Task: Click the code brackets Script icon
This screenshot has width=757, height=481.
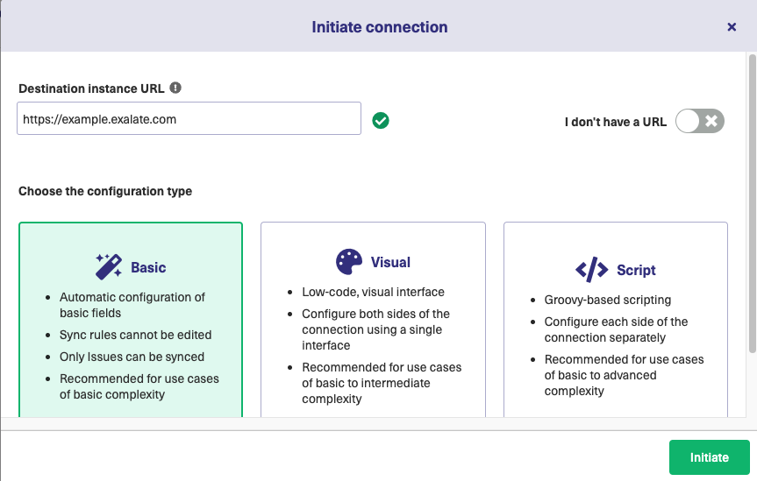Action: 591,270
